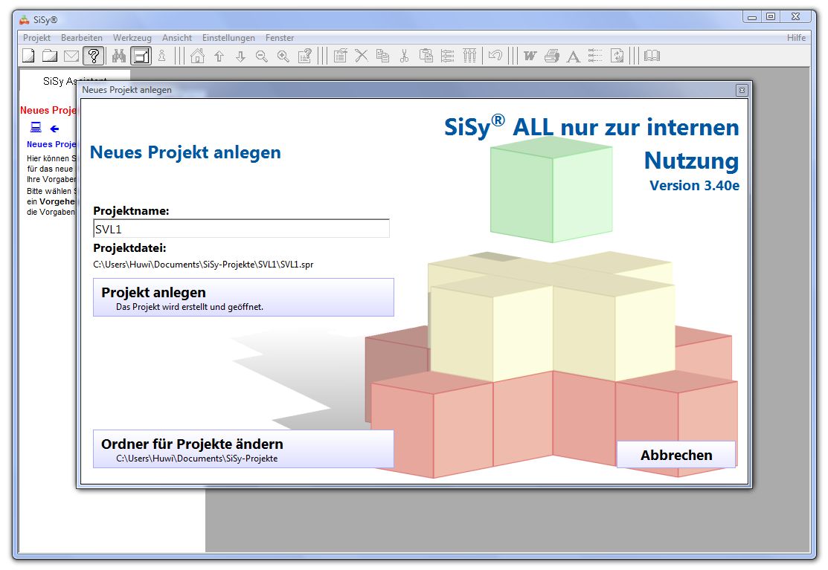Click the binoculars search icon
Viewport: 828px width, 570px height.
click(119, 56)
